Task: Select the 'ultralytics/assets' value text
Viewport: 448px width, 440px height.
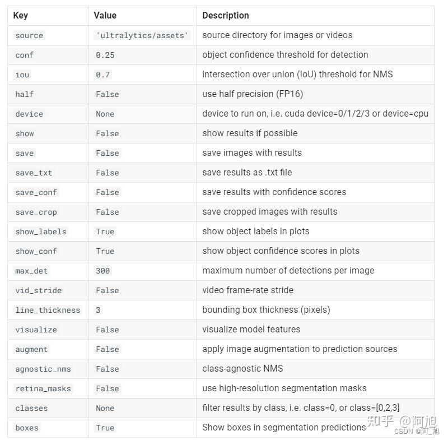Action: pyautogui.click(x=142, y=35)
